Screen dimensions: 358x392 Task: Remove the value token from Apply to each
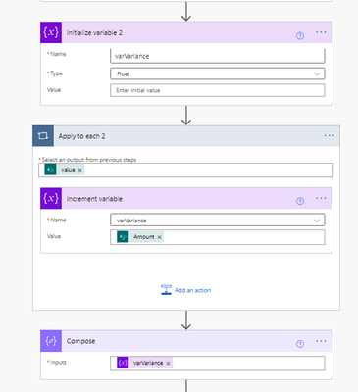click(x=80, y=170)
